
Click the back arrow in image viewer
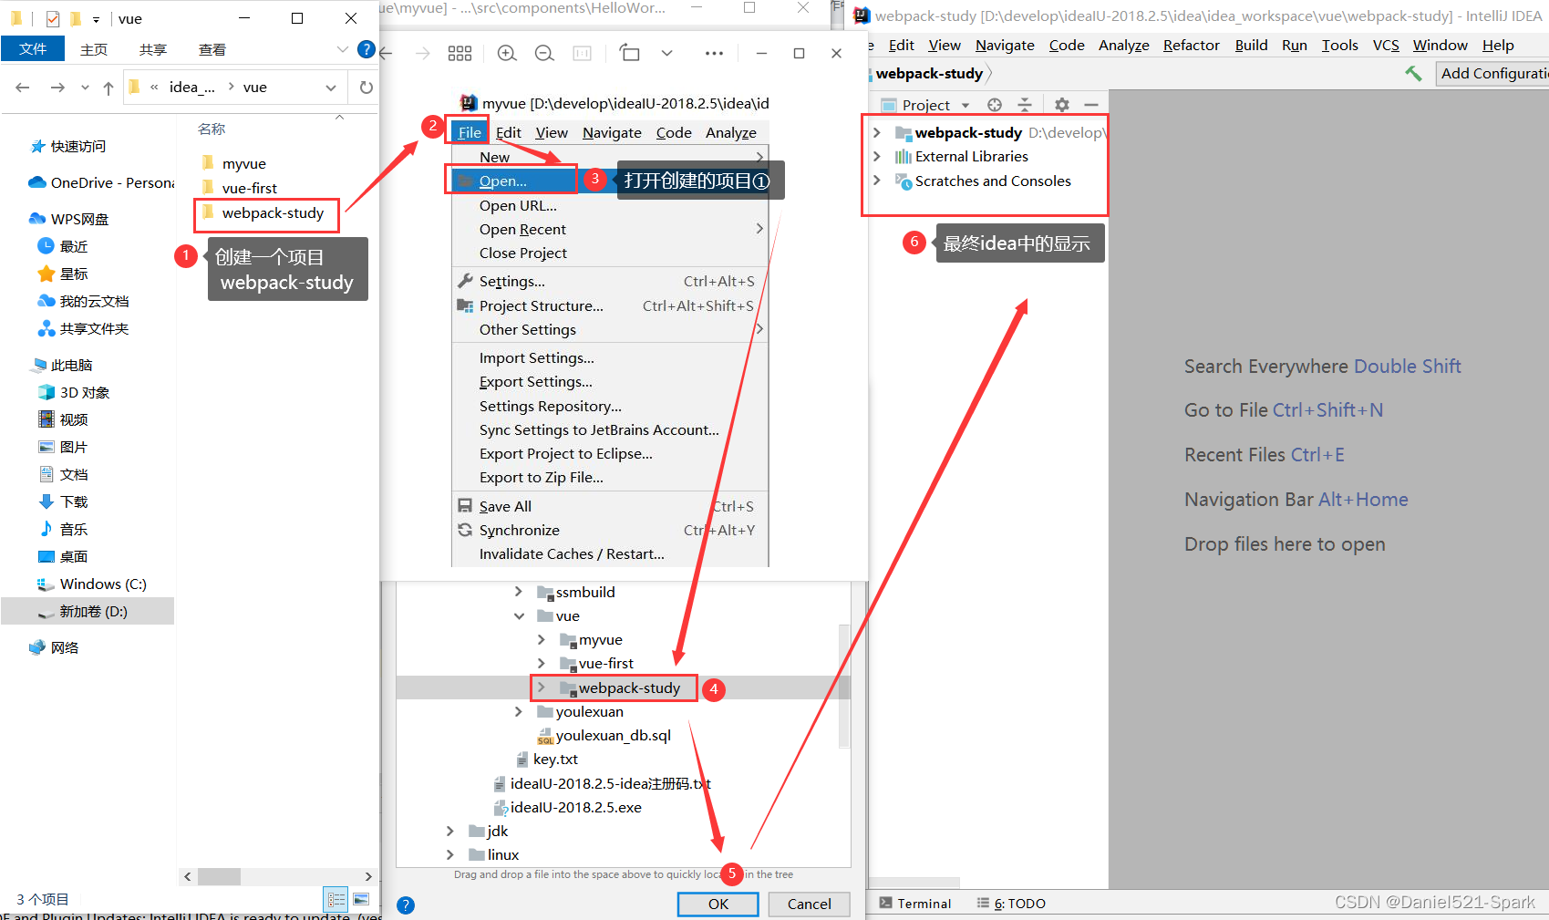386,54
